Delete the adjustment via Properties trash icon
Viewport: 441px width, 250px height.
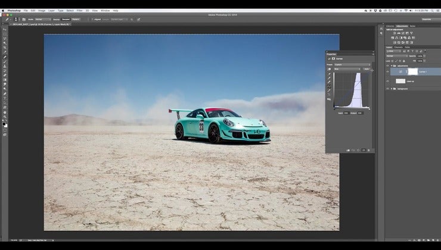(369, 150)
